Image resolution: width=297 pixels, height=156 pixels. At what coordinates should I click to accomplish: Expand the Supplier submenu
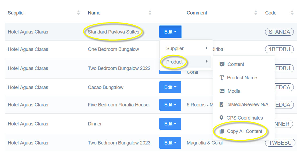tap(186, 49)
